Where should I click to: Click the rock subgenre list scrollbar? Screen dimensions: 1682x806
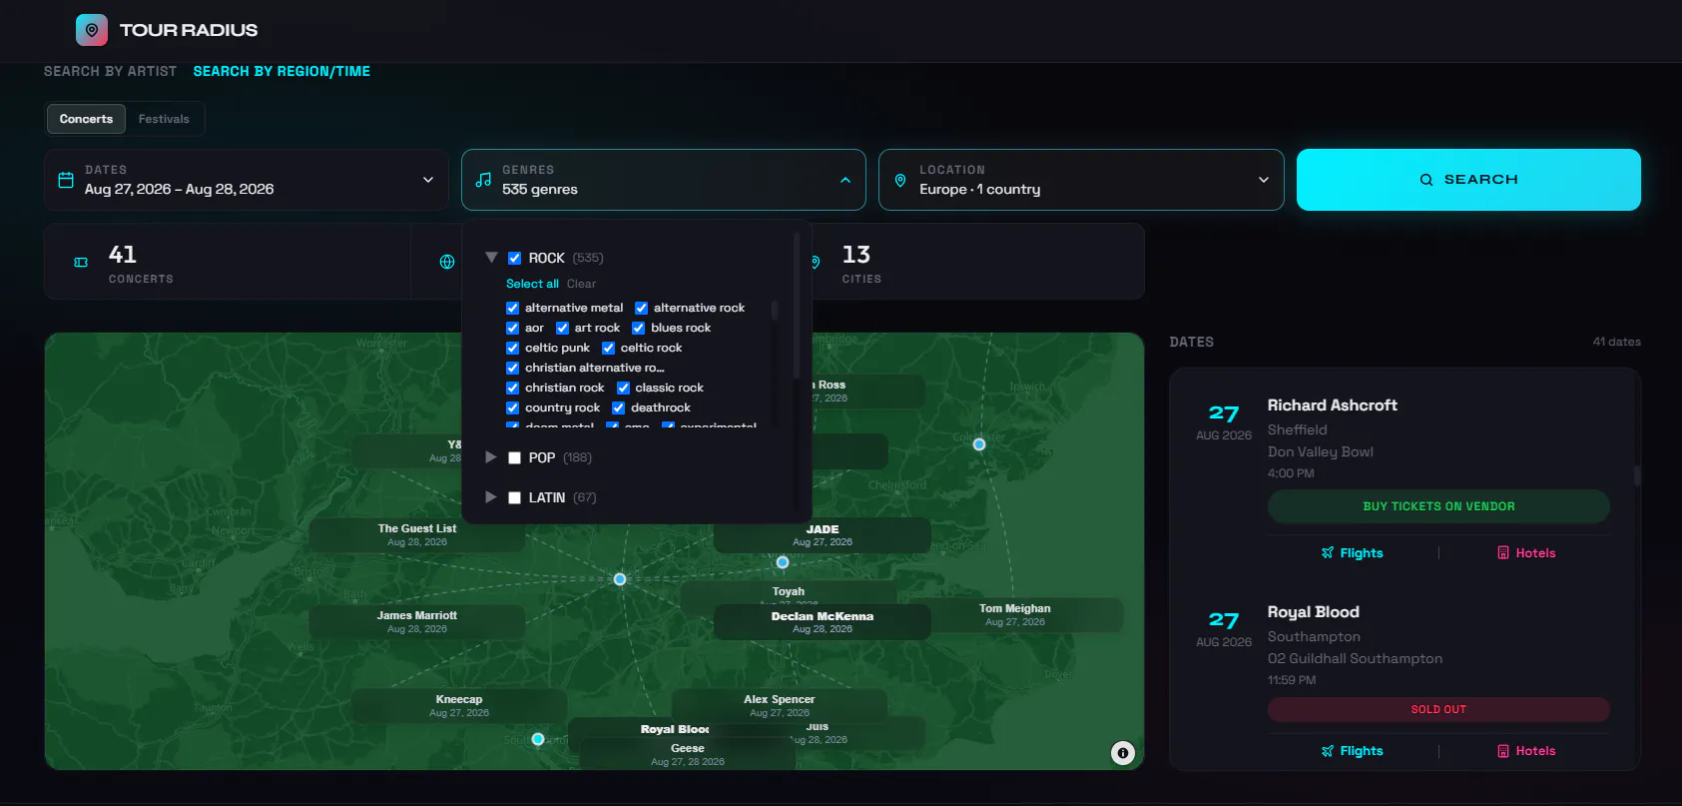click(x=775, y=310)
